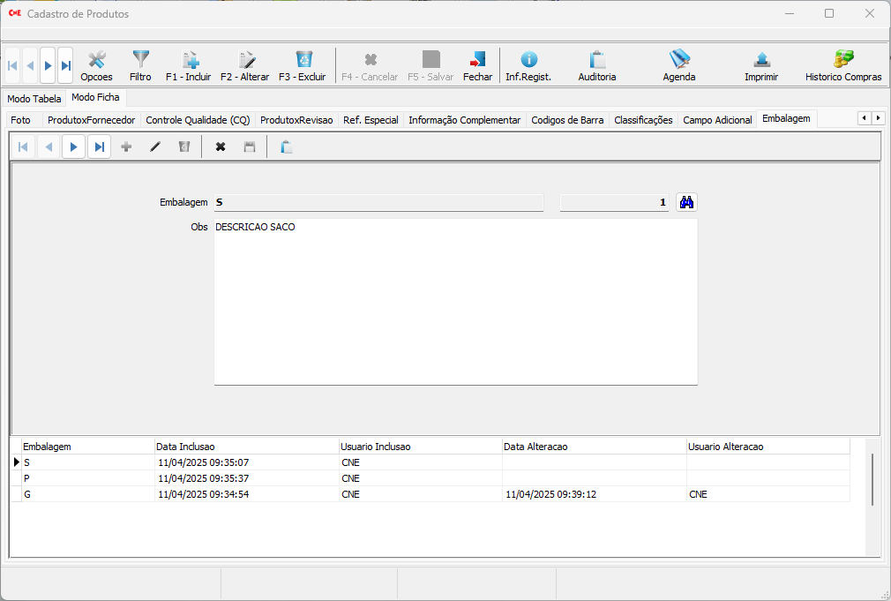Screen dimensions: 891x601
Task: Click Fechar to close the form
Action: 477,66
